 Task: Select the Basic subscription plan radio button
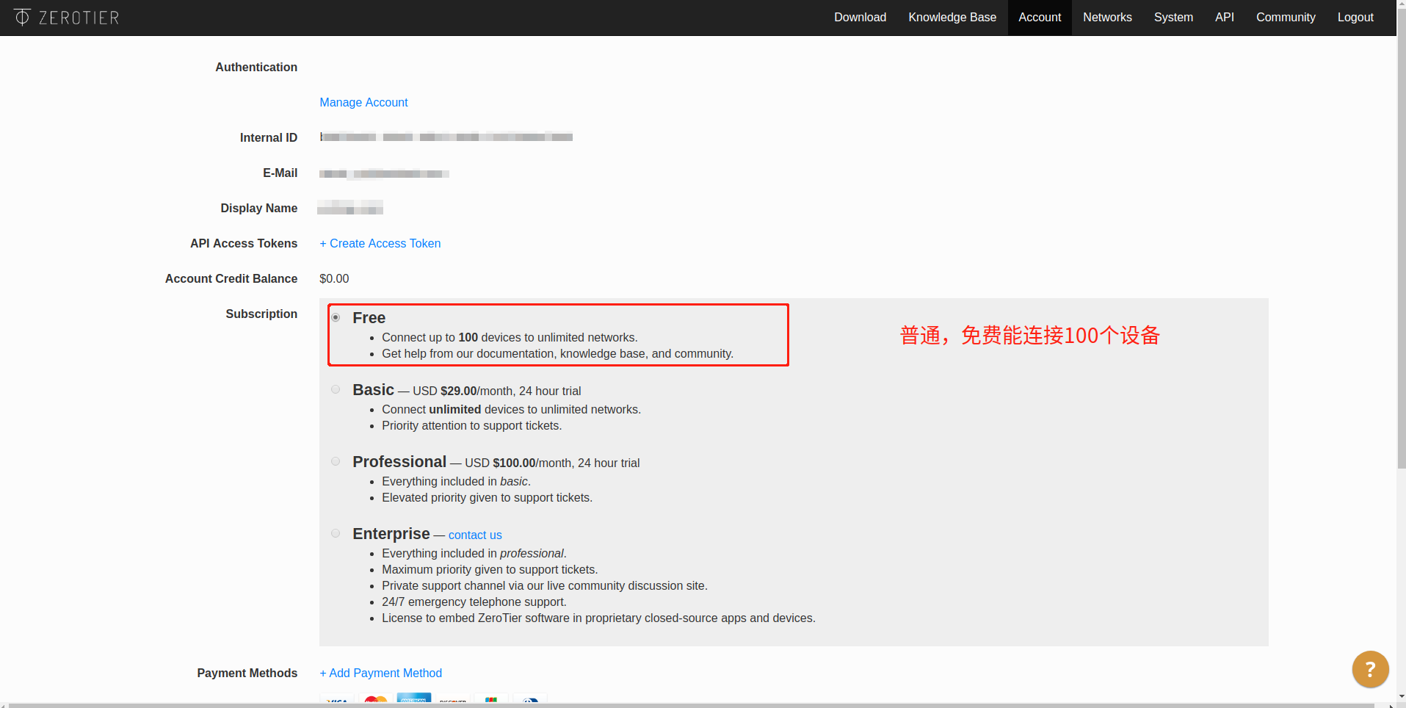(336, 389)
